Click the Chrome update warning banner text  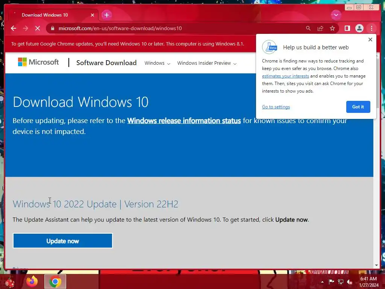(x=128, y=44)
